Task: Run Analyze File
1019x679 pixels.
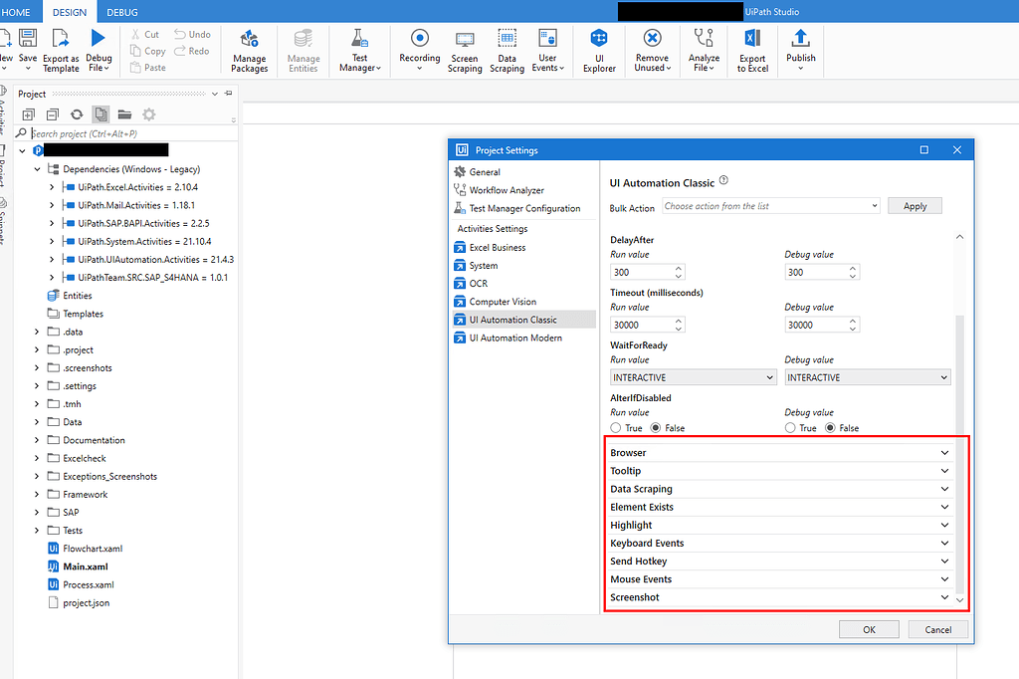Action: pos(704,50)
